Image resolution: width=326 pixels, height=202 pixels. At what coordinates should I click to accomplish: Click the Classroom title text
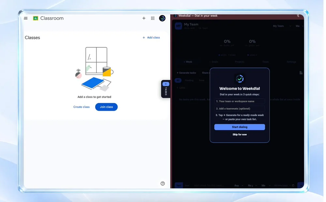click(x=52, y=18)
